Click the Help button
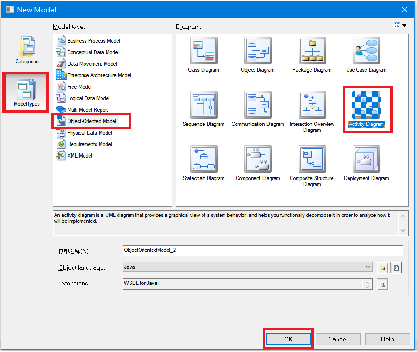 tap(387, 339)
